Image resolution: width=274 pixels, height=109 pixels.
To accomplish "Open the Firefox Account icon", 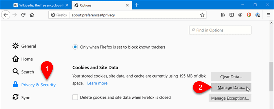I will click(241, 15).
